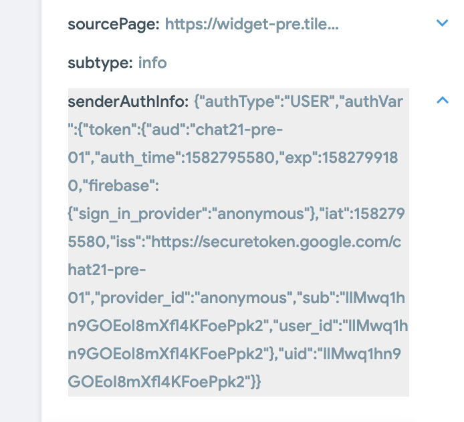Click the uid key text line

235,354
